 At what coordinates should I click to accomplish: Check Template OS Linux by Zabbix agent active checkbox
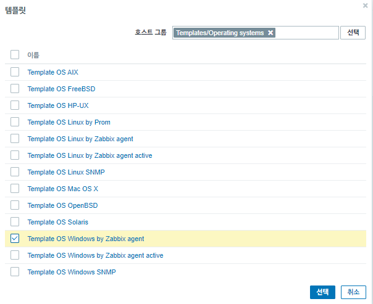[x=15, y=155]
